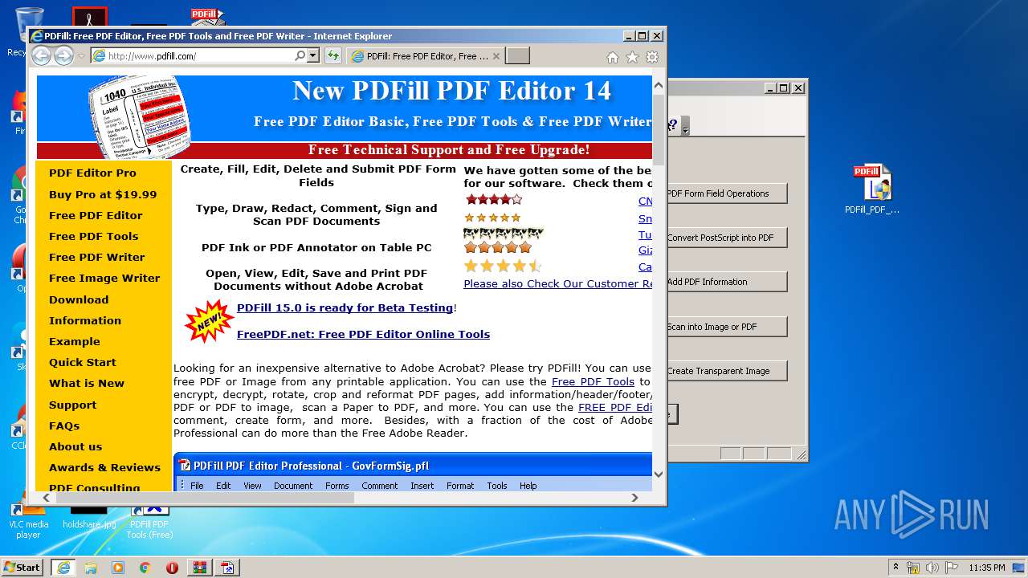Click the Start button

22,567
